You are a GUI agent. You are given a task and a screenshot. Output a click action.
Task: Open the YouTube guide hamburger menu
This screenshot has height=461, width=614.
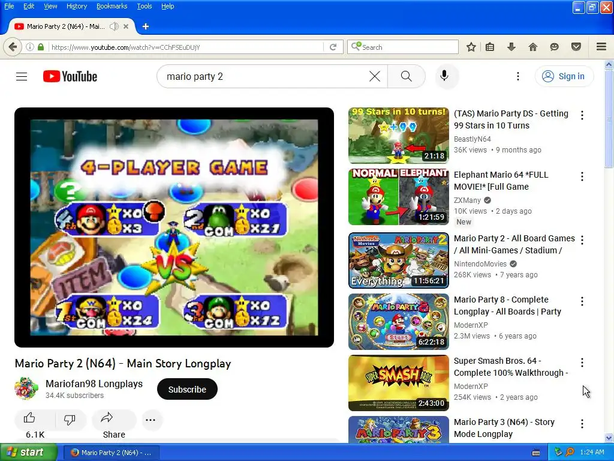(22, 76)
